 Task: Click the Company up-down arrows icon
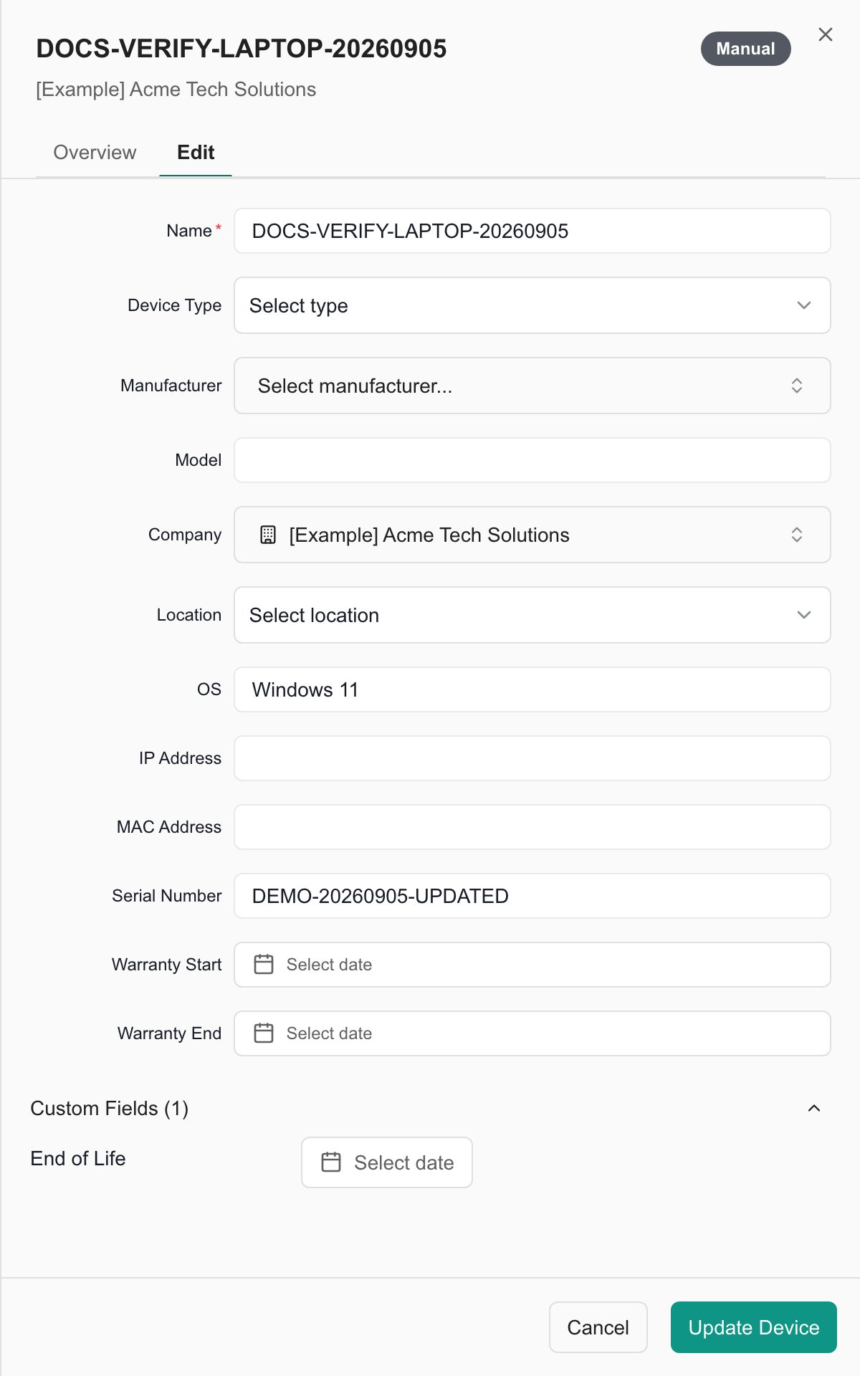(796, 535)
